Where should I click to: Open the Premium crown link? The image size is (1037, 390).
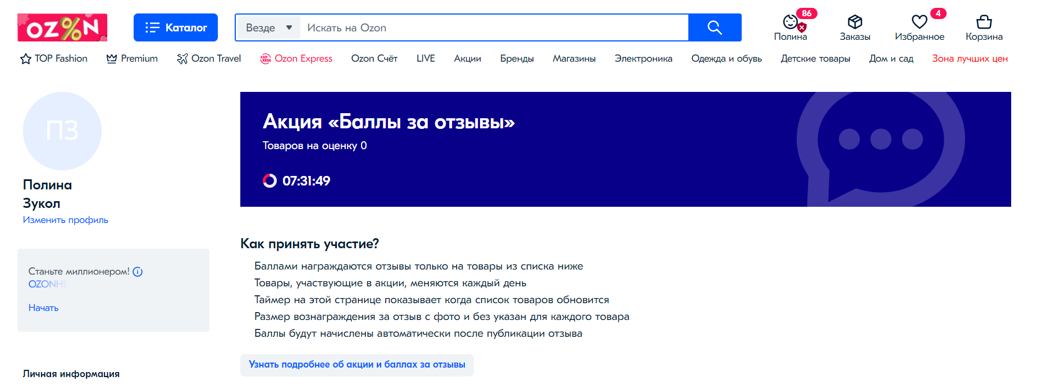132,58
